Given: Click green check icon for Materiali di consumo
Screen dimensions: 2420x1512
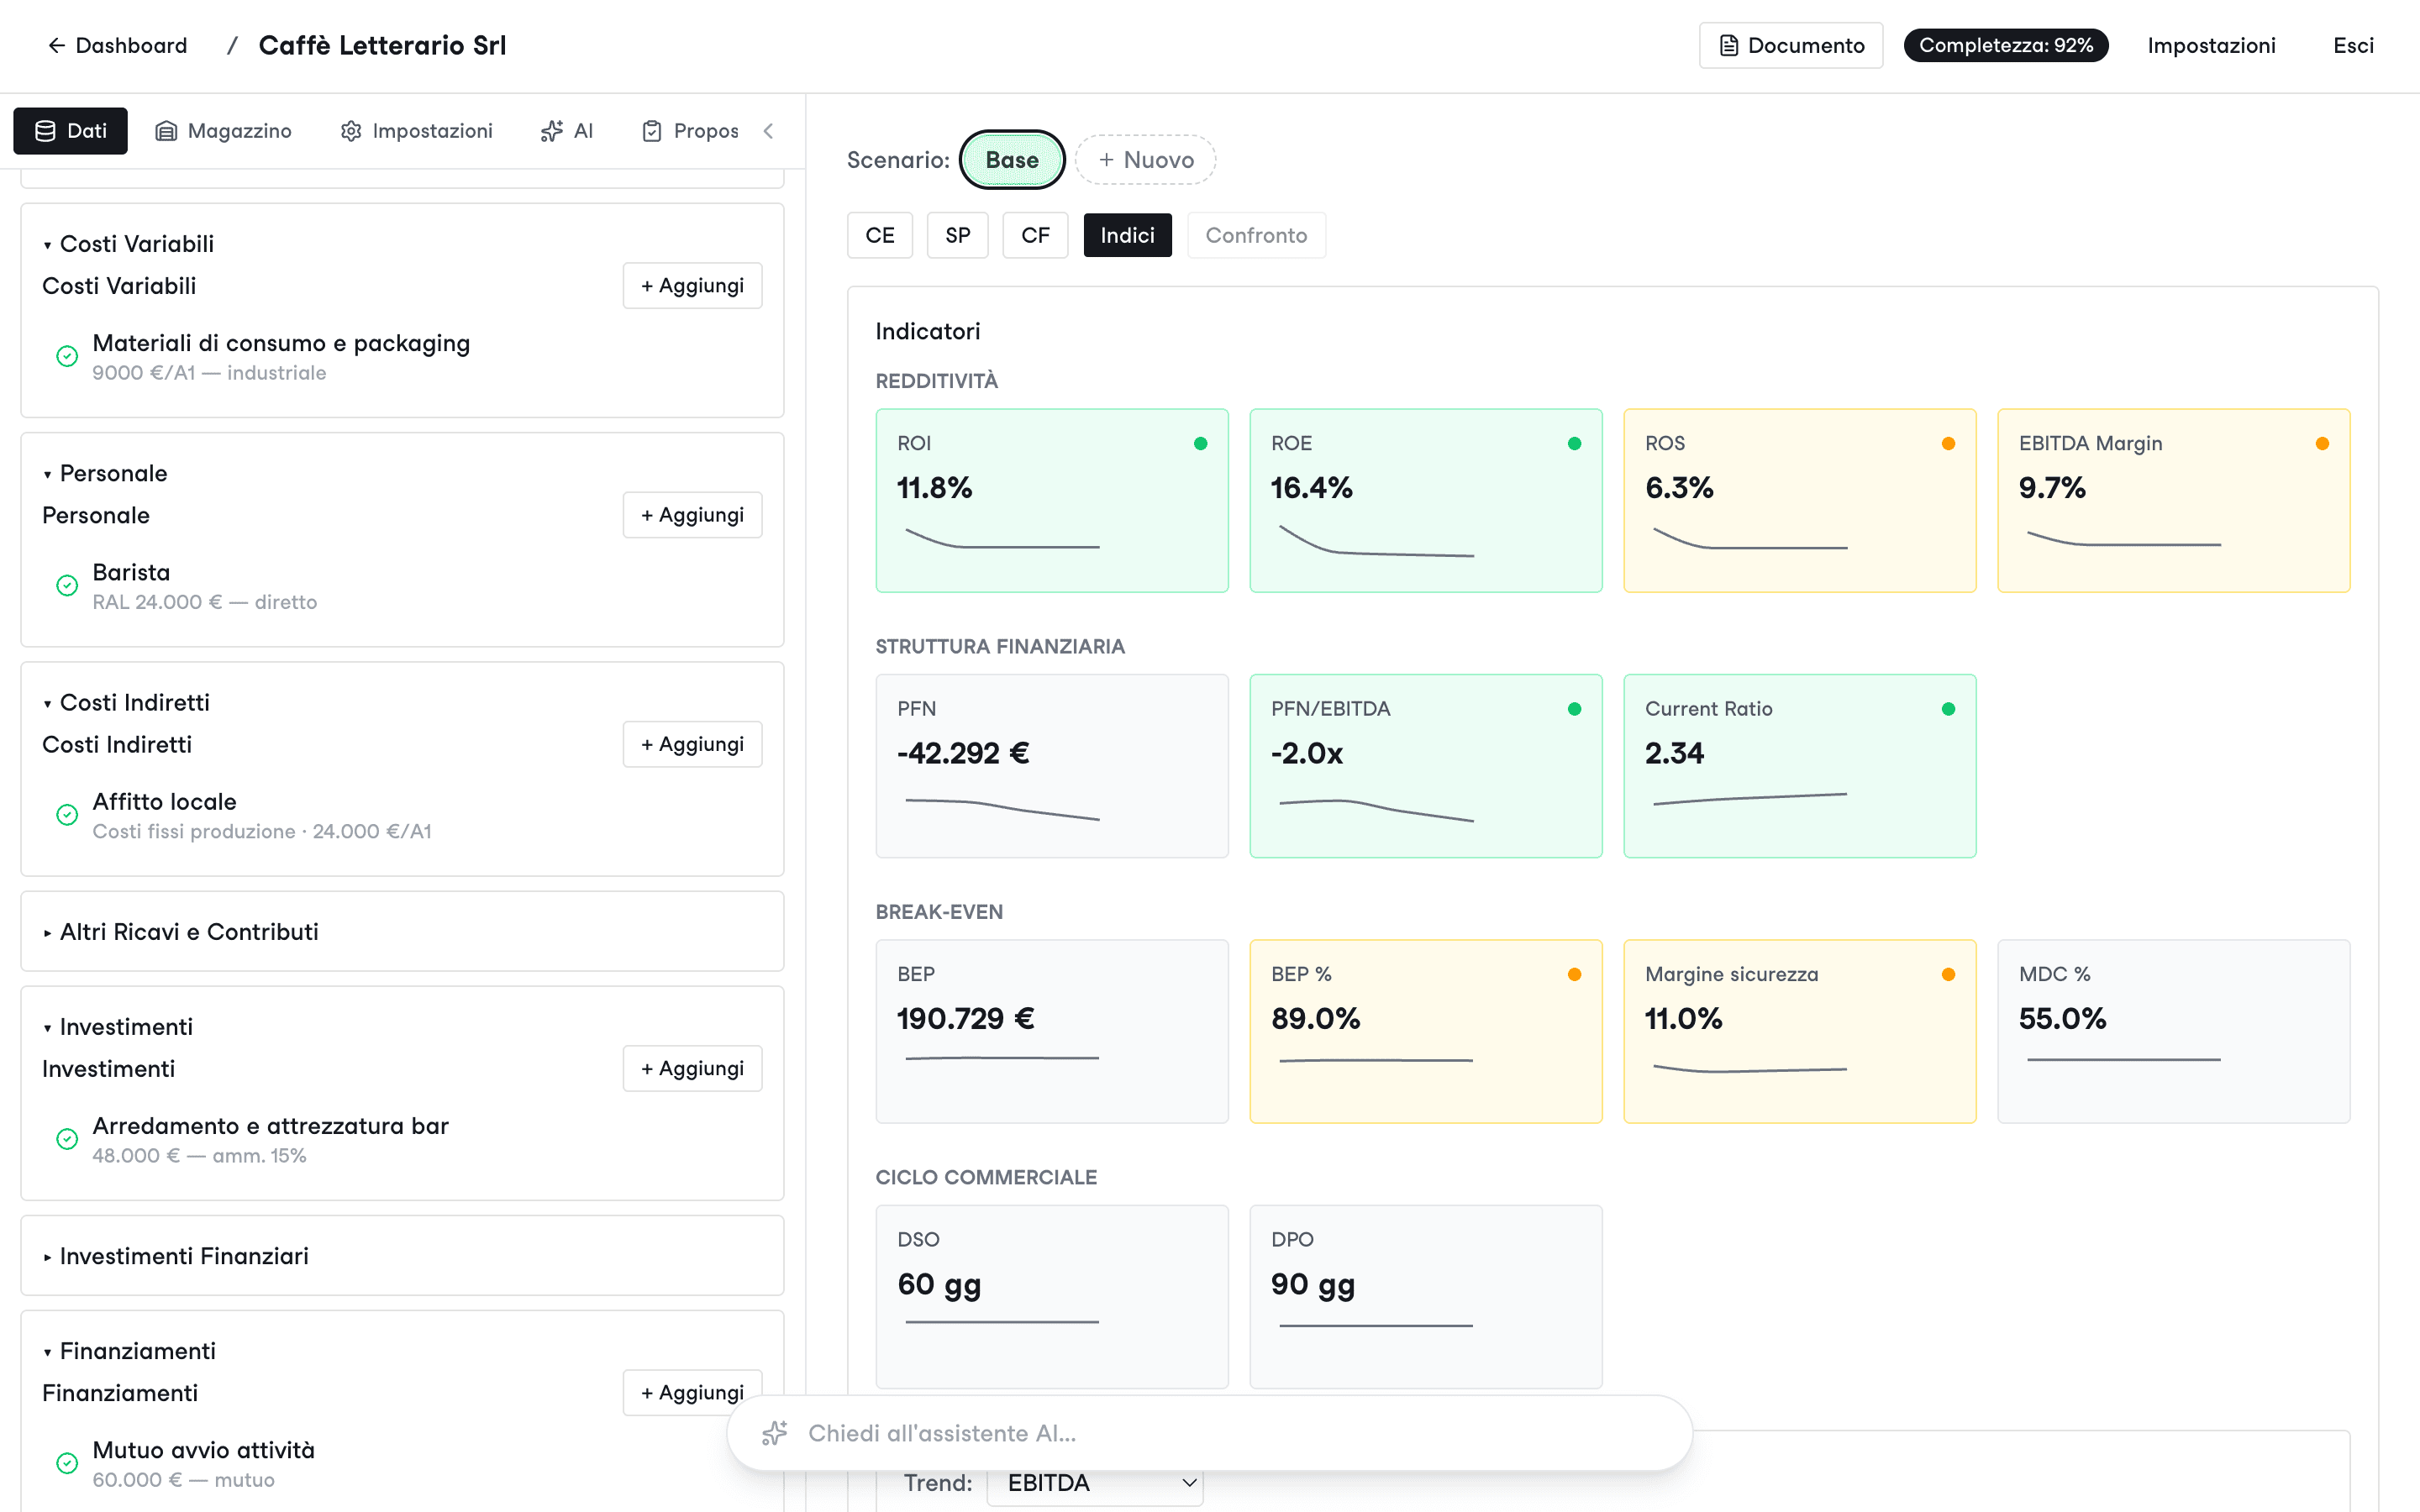Looking at the screenshot, I should click(67, 356).
